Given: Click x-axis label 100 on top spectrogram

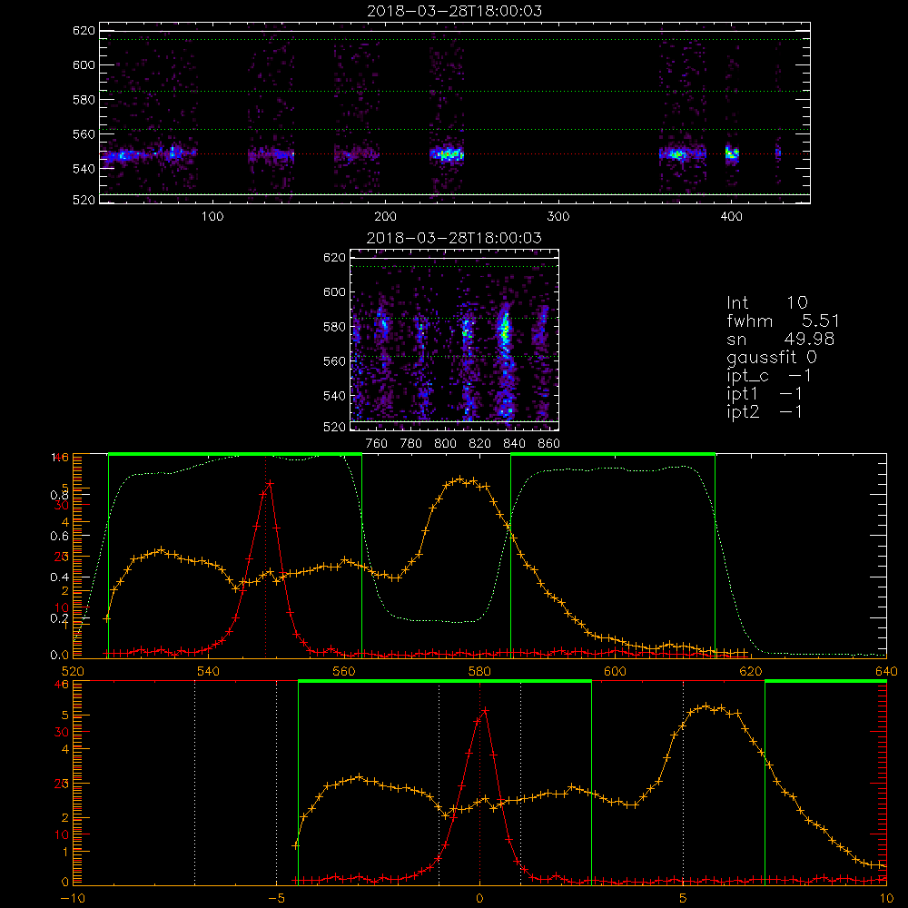Looking at the screenshot, I should click(x=212, y=217).
